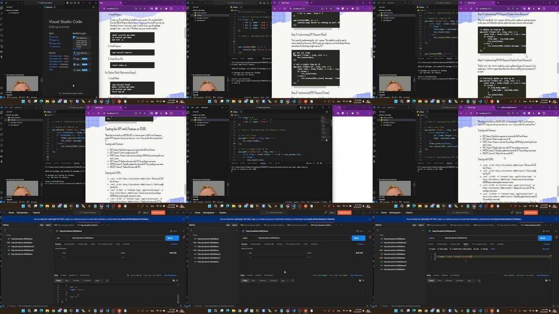This screenshot has width=559, height=314.
Task: Open Text response format dropdown in PATCH Postman
Action: pyautogui.click(x=470, y=280)
